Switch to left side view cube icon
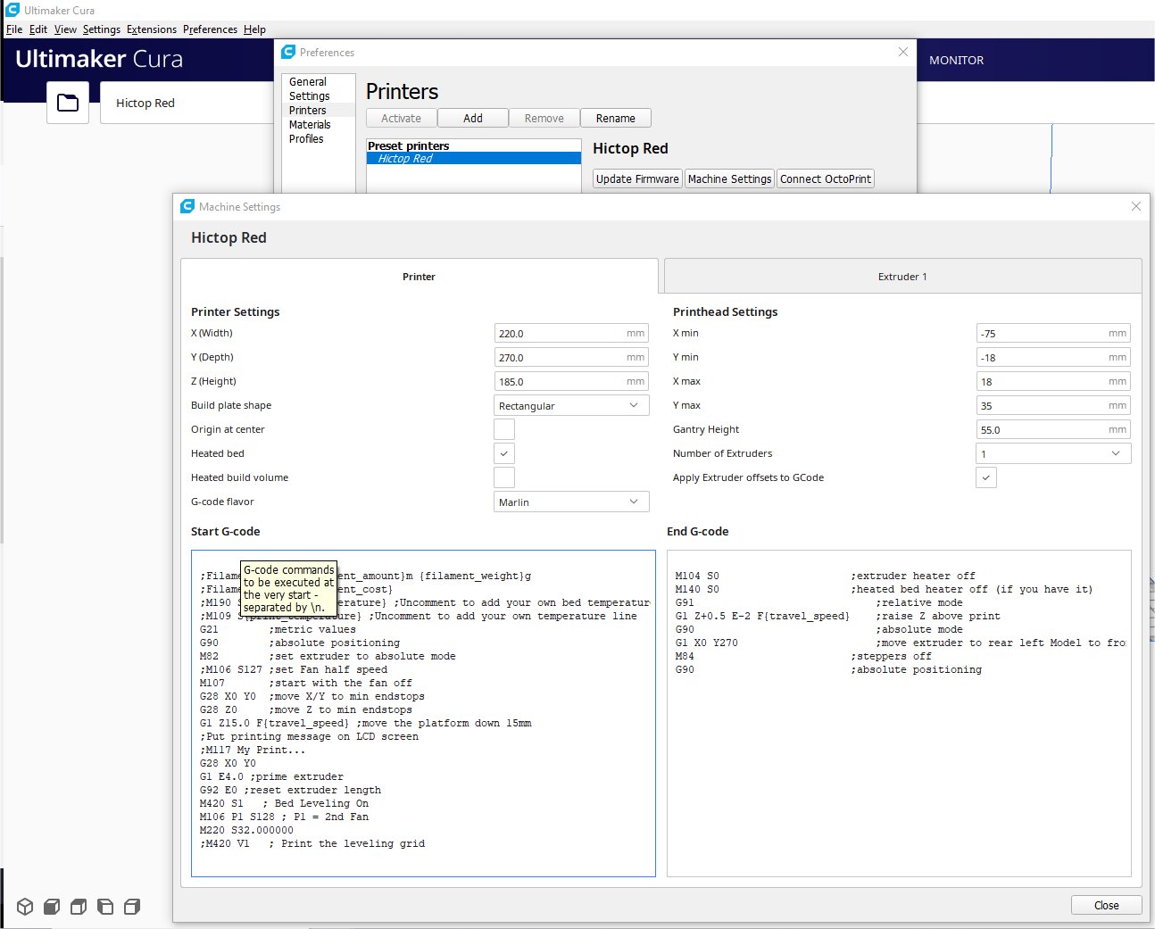This screenshot has width=1155, height=929. (105, 907)
